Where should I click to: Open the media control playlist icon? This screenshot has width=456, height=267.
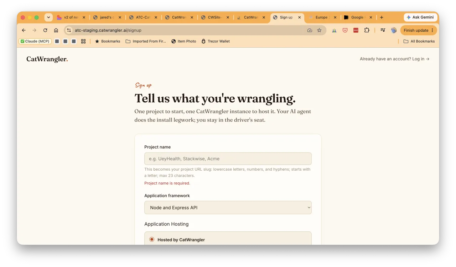383,30
